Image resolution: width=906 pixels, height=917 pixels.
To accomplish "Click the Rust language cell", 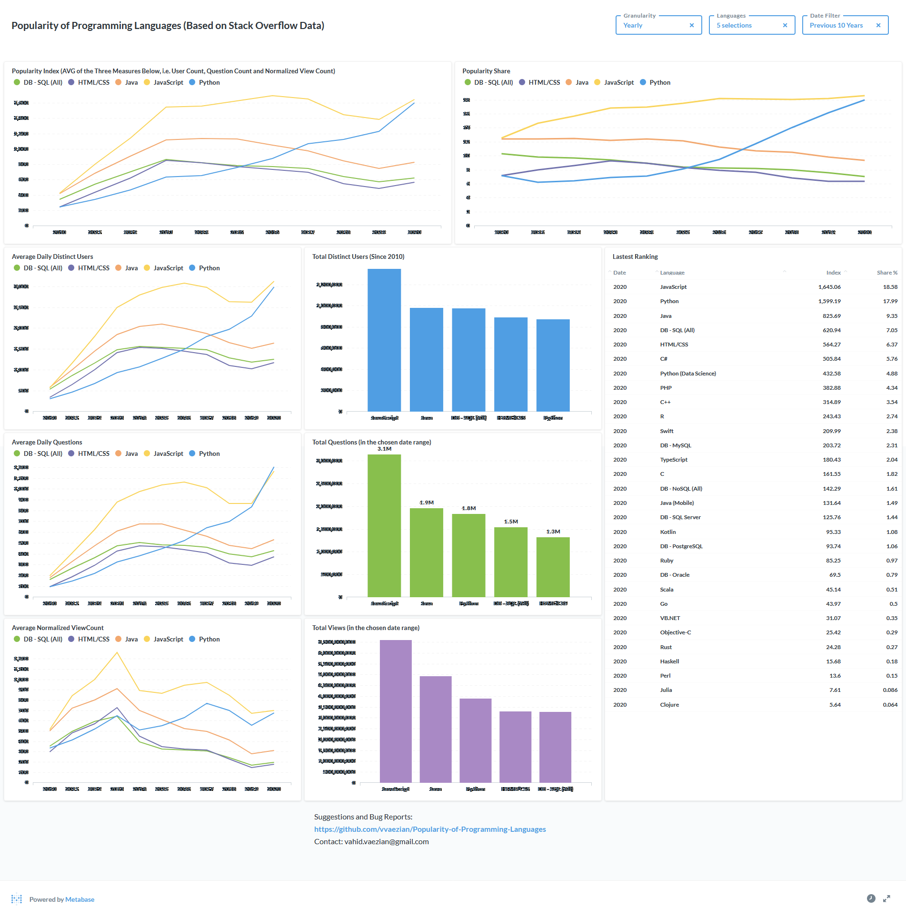I will 666,647.
